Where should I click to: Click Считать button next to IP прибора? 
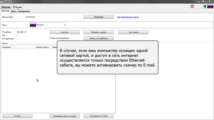tap(65, 32)
